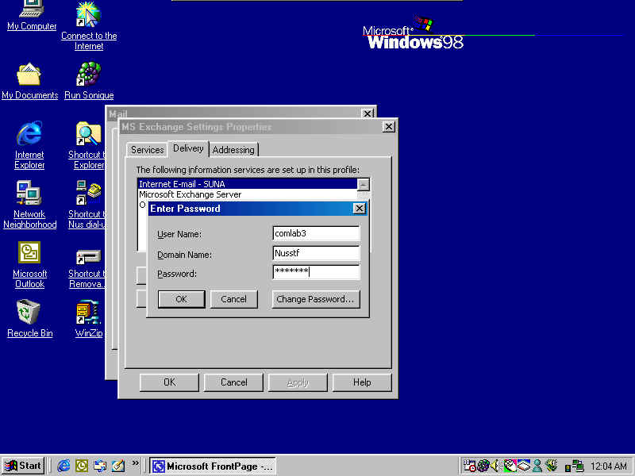This screenshot has width=635, height=476.
Task: Open the My Computer desktop icon
Action: point(31,12)
